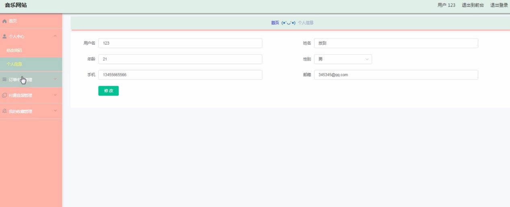Open 个人中心 menu section

click(x=31, y=36)
